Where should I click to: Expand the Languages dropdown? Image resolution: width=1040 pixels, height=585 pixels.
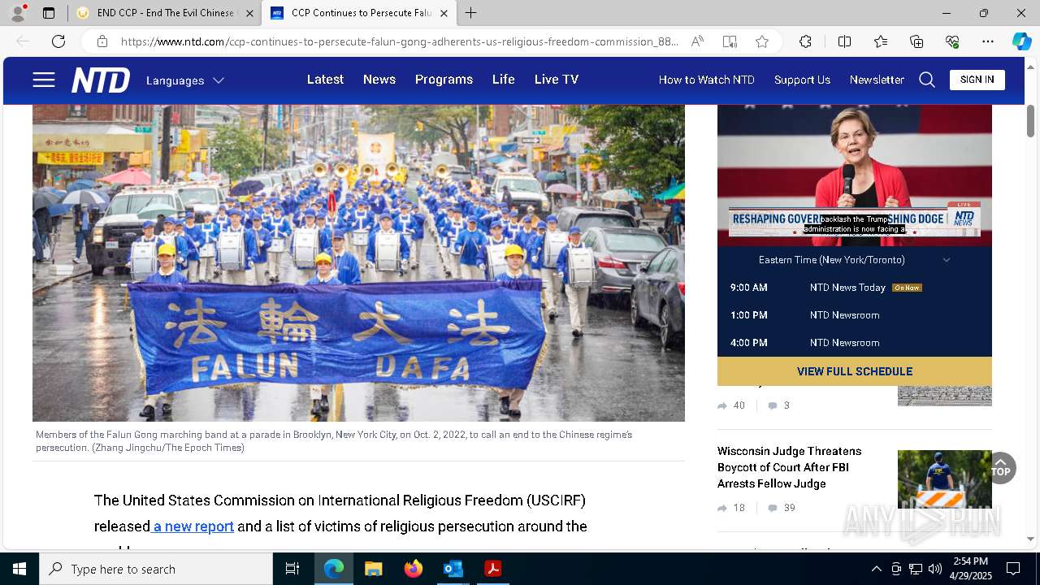point(184,80)
